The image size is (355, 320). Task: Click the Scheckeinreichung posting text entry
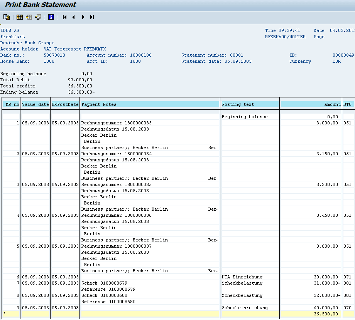245,308
